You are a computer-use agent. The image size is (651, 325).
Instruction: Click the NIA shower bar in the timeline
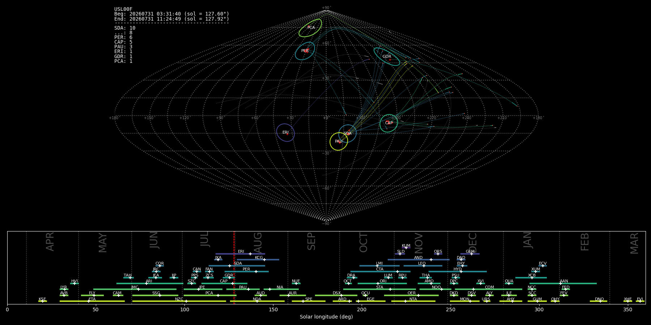pos(280,289)
